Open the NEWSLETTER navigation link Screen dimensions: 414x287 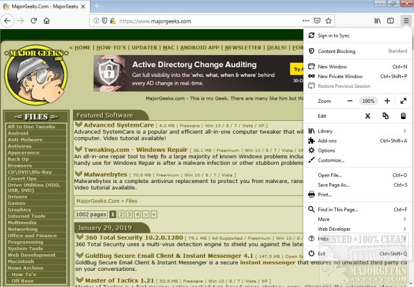(x=243, y=48)
